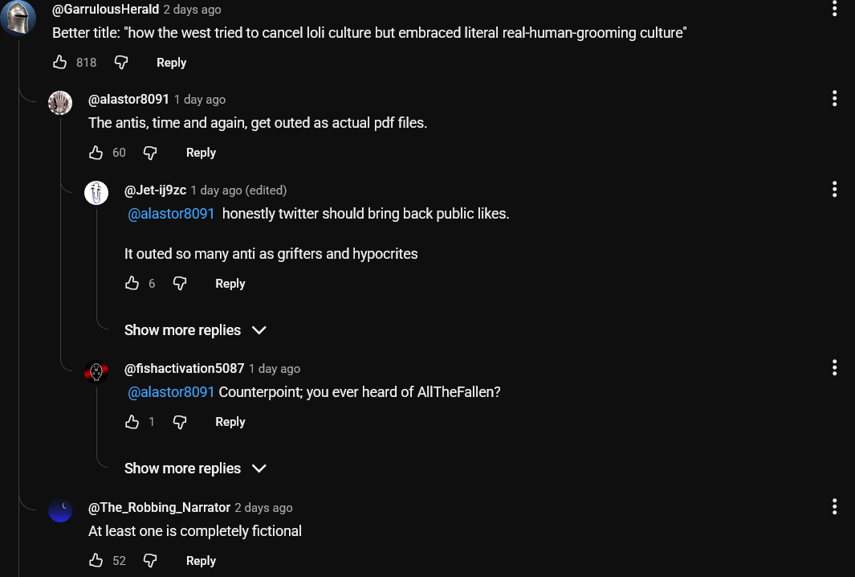The width and height of the screenshot is (855, 577).
Task: Open GarrulousHerald's knight helmet avatar
Action: click(x=18, y=19)
